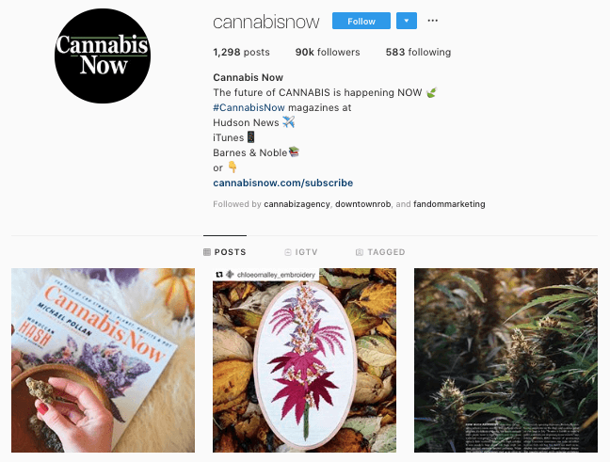Open fandommarketing follower profile

point(449,204)
